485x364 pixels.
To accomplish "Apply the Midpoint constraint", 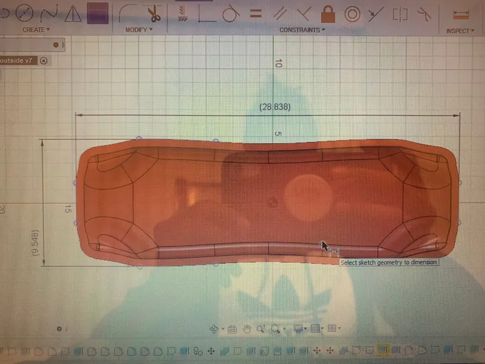I will [x=376, y=15].
